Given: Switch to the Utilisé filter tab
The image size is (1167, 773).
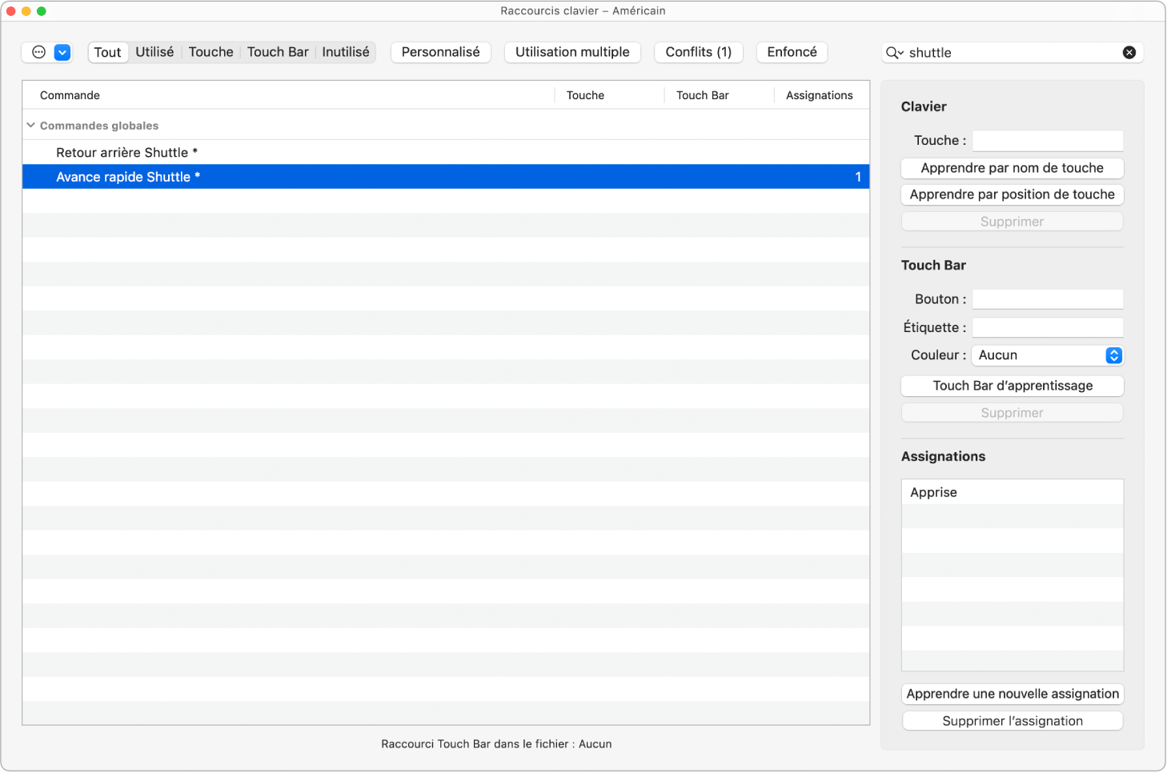Looking at the screenshot, I should click(154, 52).
